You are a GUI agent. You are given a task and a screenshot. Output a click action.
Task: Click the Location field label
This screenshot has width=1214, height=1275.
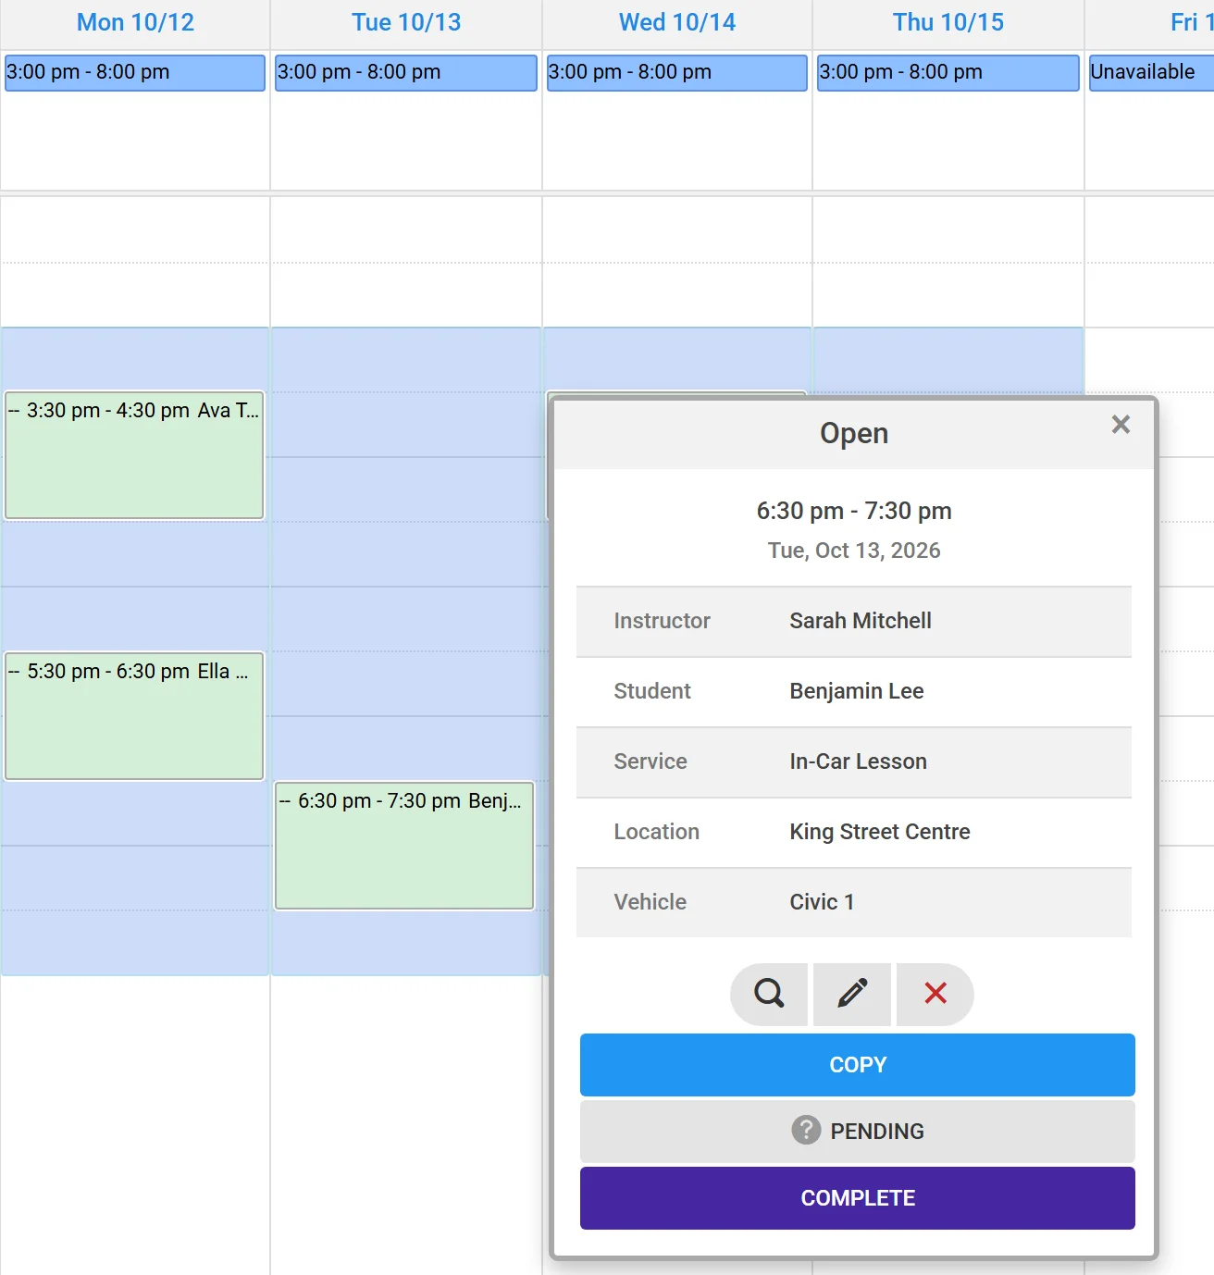[657, 832]
